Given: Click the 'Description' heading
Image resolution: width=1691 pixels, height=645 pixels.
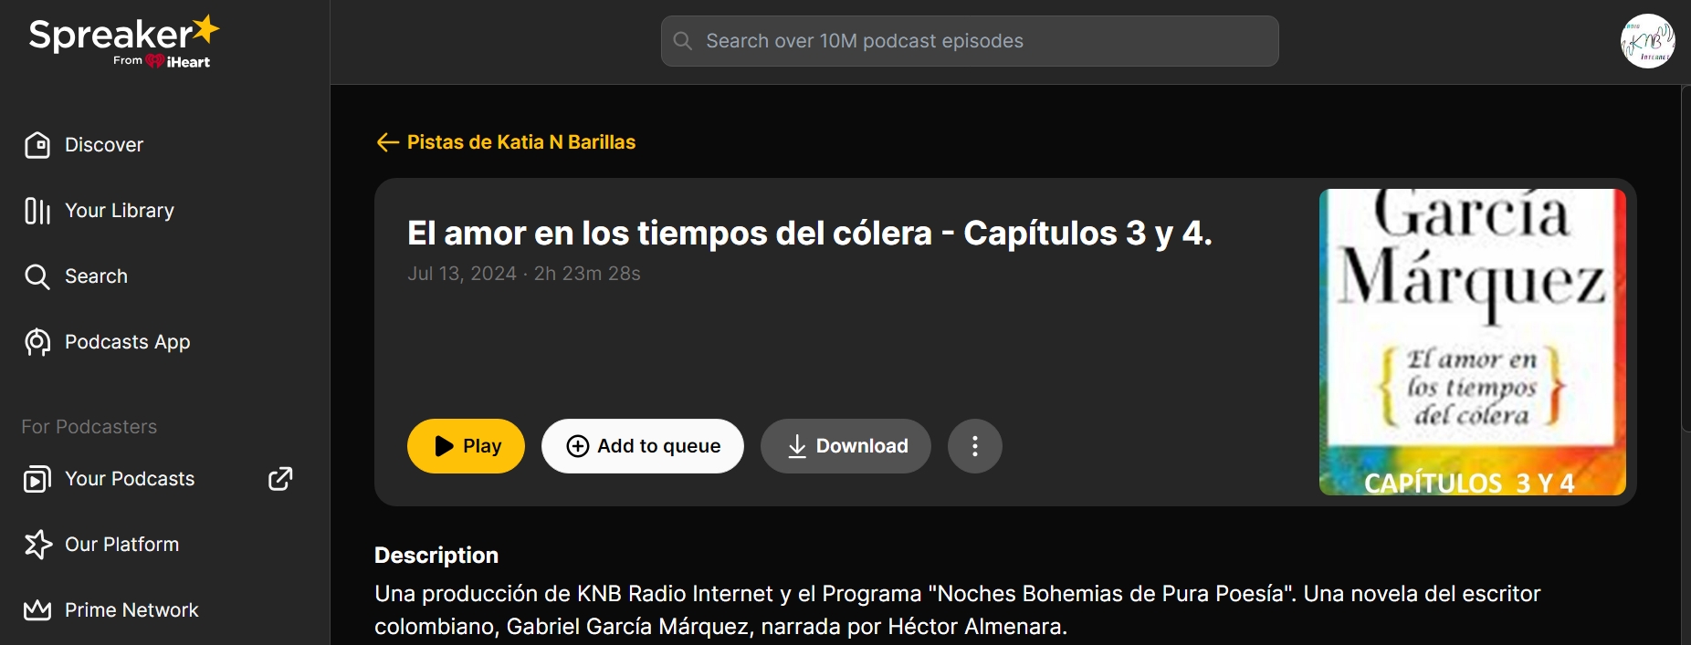Looking at the screenshot, I should 436,556.
